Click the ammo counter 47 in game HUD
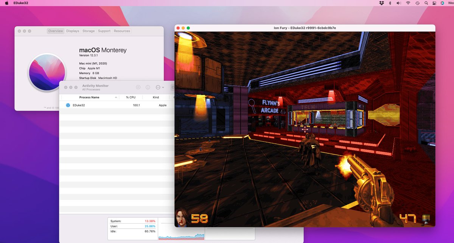Viewport: 454px width, 243px height. 408,219
